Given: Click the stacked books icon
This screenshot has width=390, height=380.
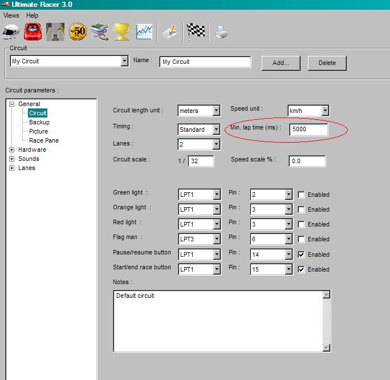Looking at the screenshot, I should (x=99, y=32).
